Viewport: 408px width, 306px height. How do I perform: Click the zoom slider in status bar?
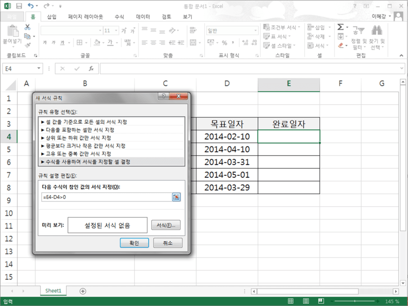coord(355,301)
